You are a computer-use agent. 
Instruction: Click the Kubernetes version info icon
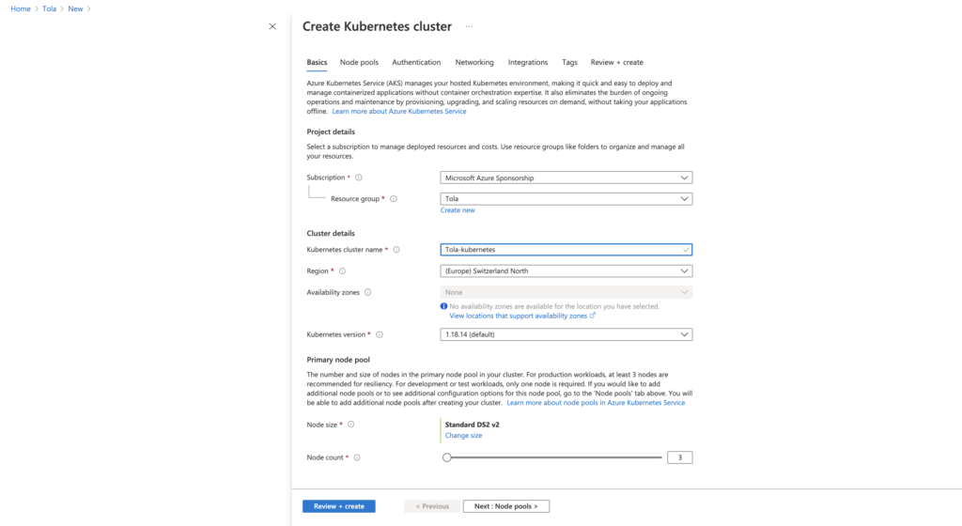pos(380,334)
